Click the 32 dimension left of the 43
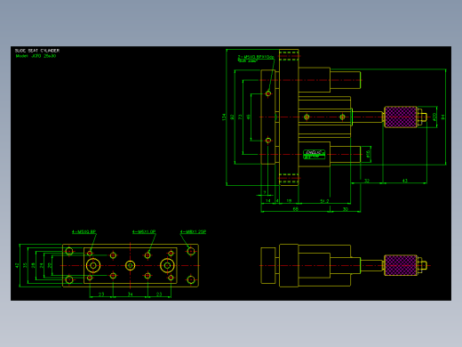462x347 pixels. (367, 181)
